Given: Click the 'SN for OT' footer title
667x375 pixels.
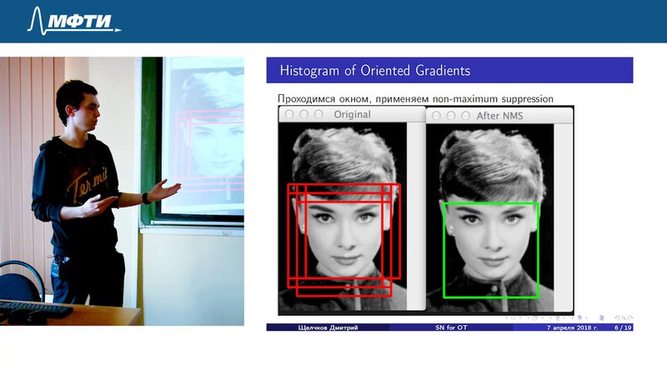Looking at the screenshot, I should [451, 327].
